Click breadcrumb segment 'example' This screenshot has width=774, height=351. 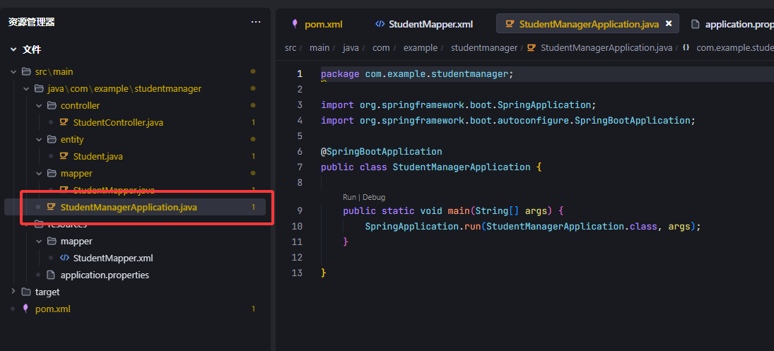point(421,48)
